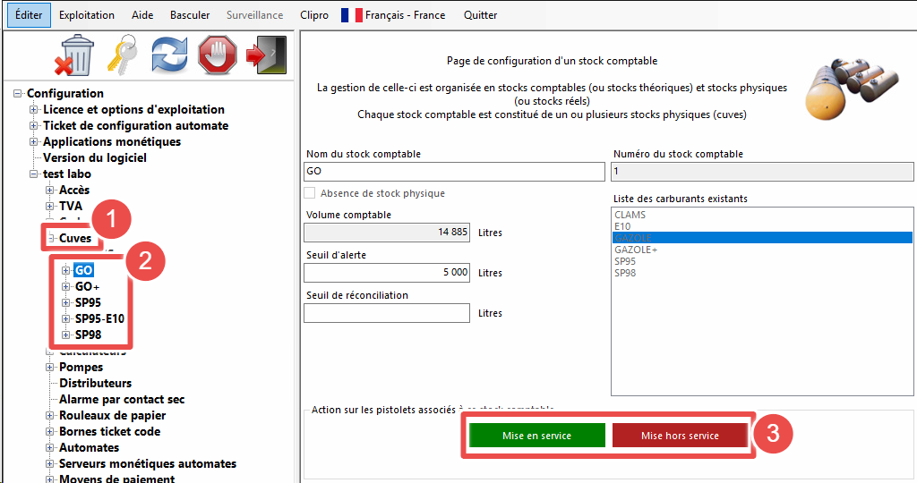This screenshot has width=917, height=483.
Task: Click the 'Mise en service' button
Action: pyautogui.click(x=536, y=436)
